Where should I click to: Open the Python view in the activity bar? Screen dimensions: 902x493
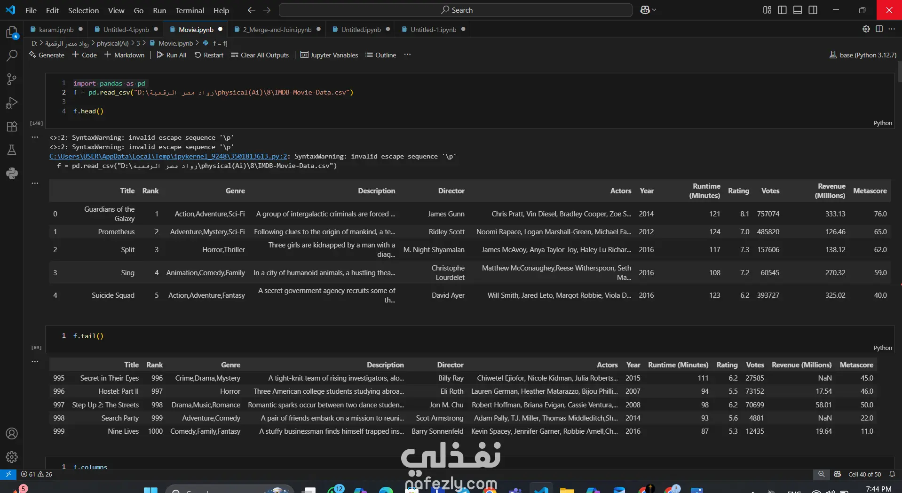(x=12, y=173)
